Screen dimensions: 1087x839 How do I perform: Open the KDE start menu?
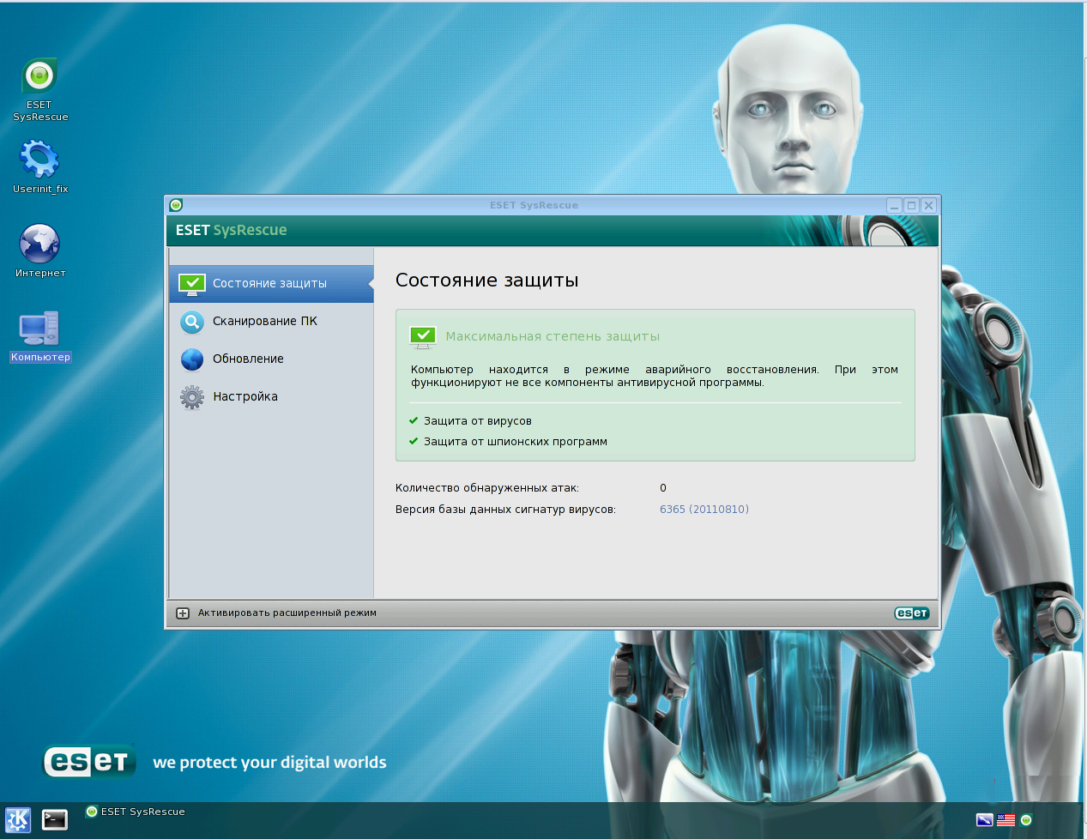click(18, 819)
